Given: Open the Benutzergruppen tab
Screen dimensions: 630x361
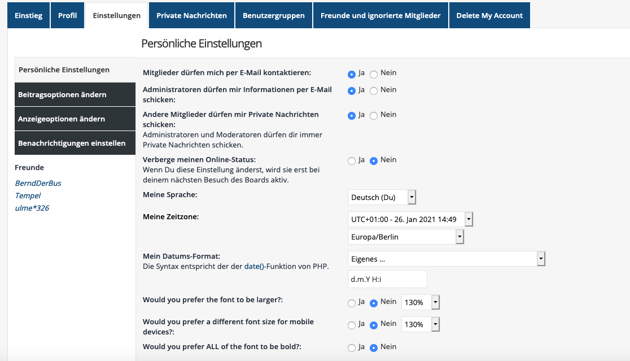Looking at the screenshot, I should [x=274, y=15].
